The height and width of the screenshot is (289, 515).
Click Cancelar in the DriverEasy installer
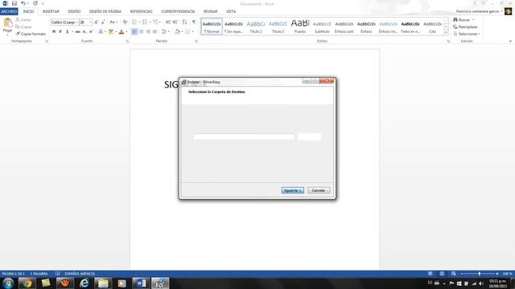tap(319, 190)
